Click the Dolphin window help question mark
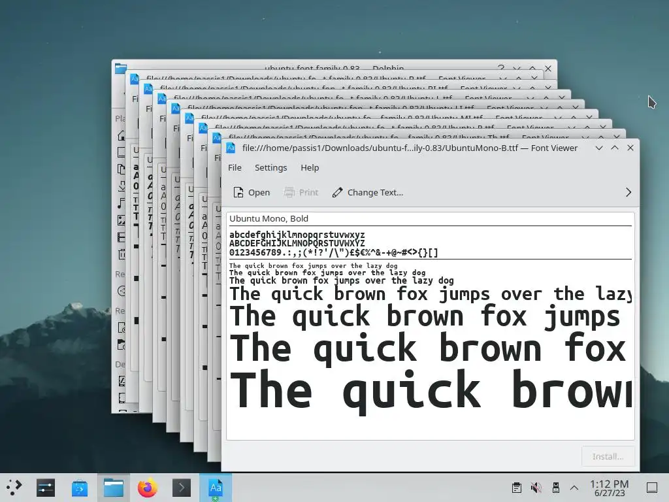669x502 pixels. coord(501,68)
